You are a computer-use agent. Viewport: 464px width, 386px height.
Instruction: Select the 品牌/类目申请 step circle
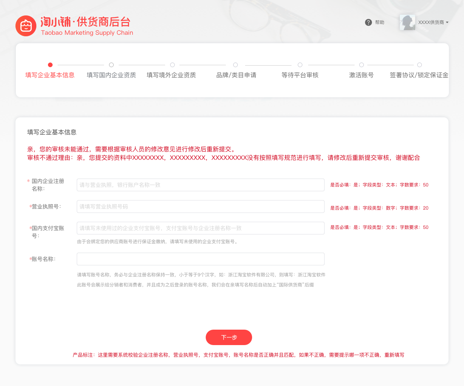(x=235, y=65)
